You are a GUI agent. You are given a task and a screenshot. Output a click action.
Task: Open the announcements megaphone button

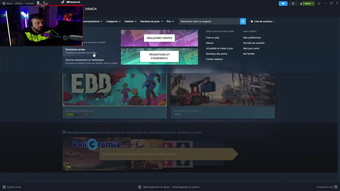[283, 3]
